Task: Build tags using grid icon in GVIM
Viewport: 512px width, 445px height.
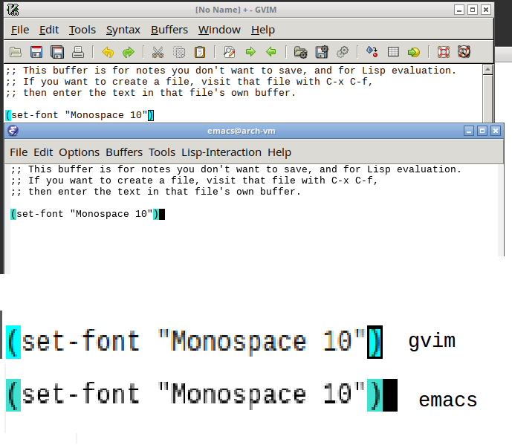Action: pyautogui.click(x=393, y=51)
